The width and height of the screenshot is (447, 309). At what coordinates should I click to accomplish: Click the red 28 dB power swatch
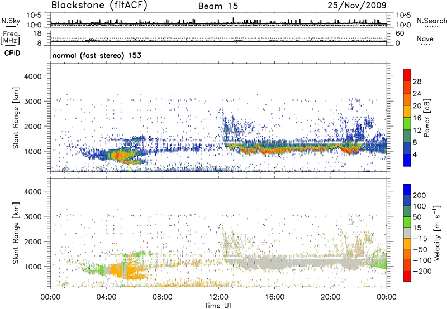tap(407, 75)
